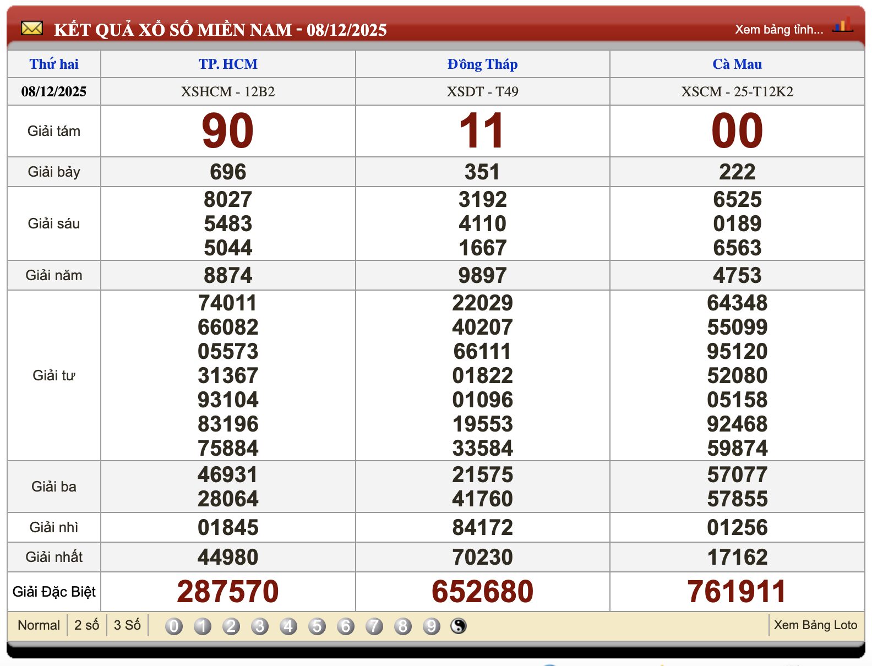This screenshot has height=666, width=872.
Task: Open the bar chart statistics icon
Action: click(842, 25)
